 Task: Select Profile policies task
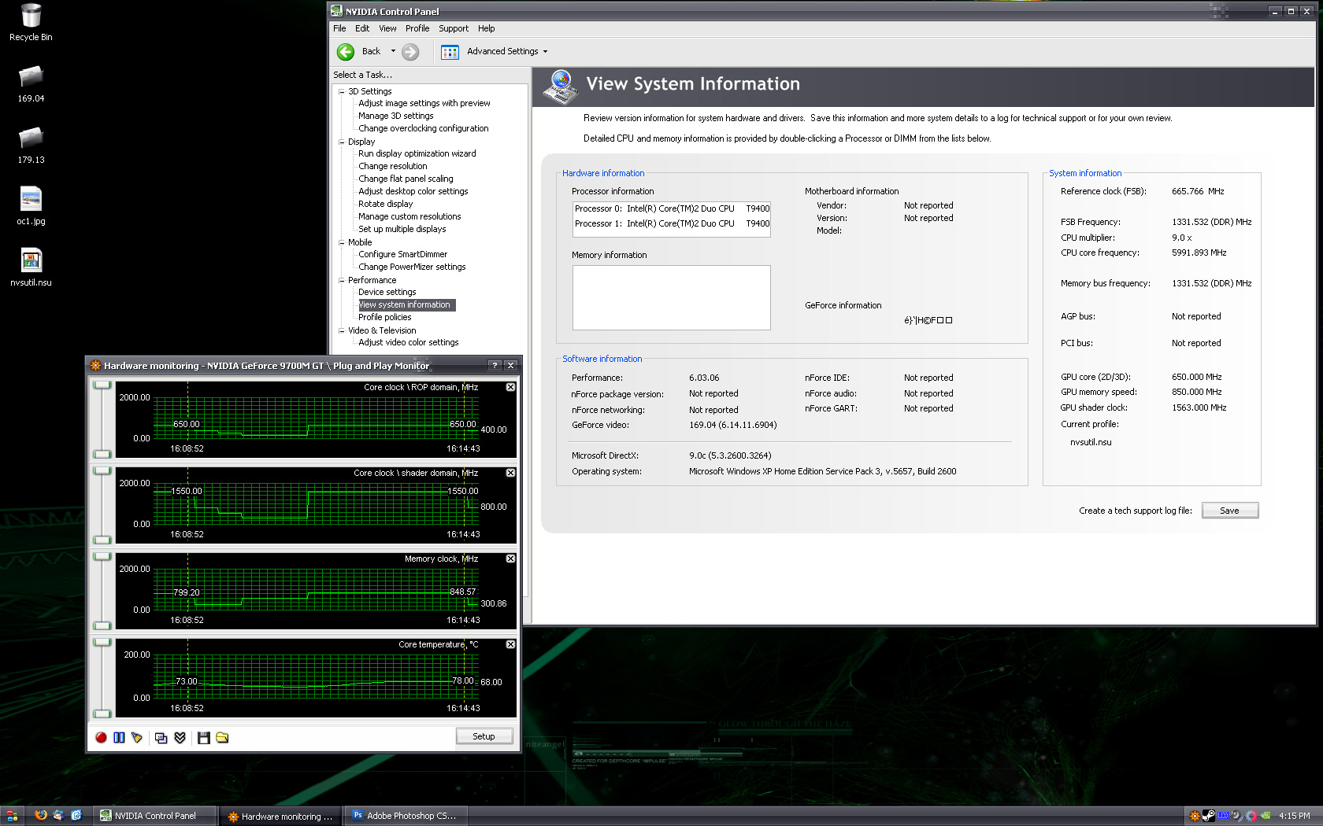pos(385,317)
